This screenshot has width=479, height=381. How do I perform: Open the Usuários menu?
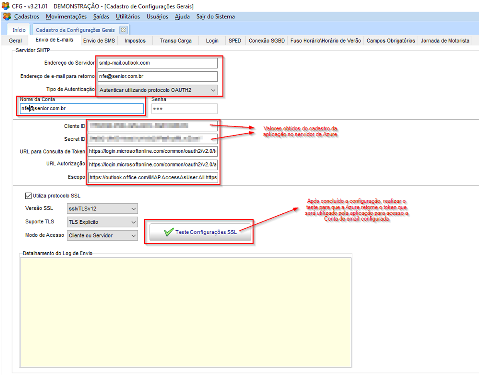[x=157, y=16]
